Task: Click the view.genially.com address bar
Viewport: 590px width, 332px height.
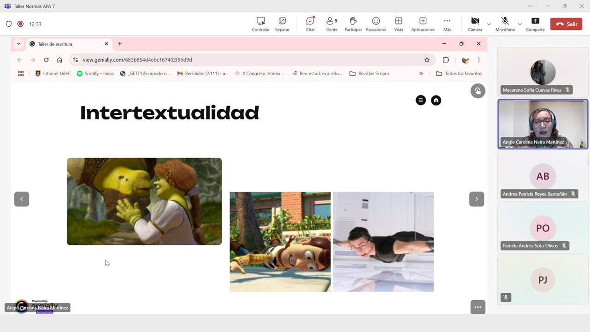Action: [252, 59]
